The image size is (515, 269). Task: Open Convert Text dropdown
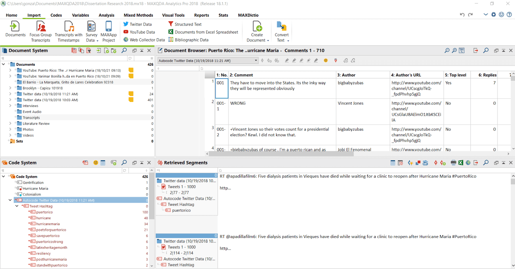282,32
